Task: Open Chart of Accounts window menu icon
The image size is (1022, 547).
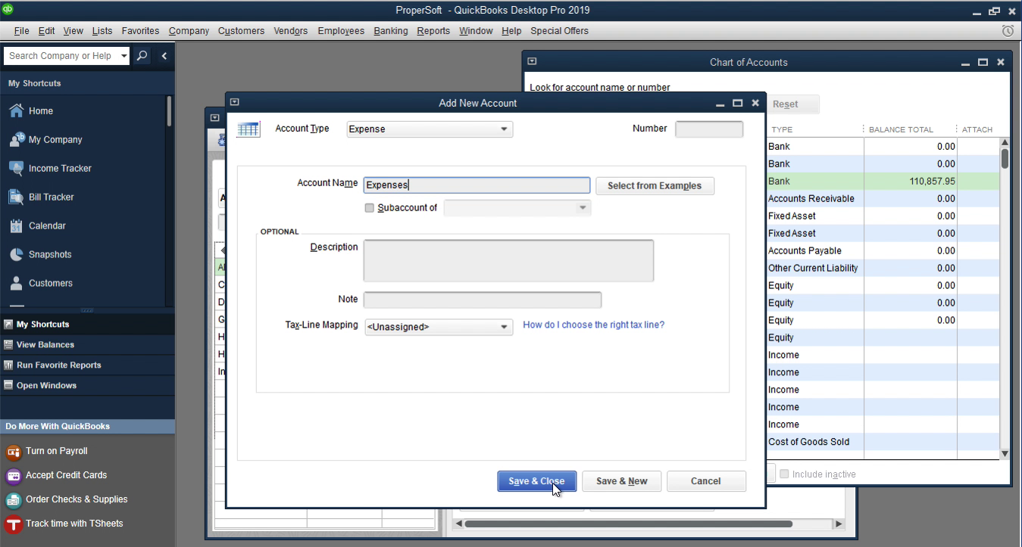Action: coord(532,61)
